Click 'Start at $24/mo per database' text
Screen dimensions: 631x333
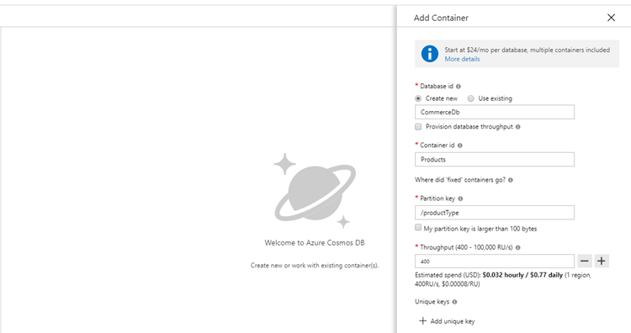[x=485, y=50]
